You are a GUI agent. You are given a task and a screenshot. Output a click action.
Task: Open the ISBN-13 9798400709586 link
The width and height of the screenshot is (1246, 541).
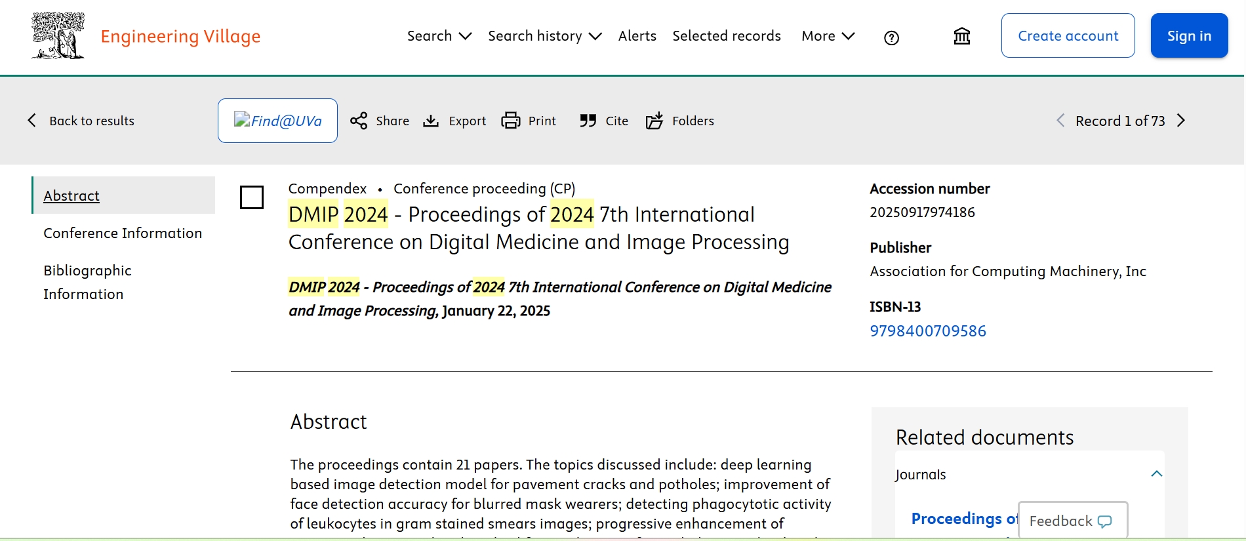928,331
